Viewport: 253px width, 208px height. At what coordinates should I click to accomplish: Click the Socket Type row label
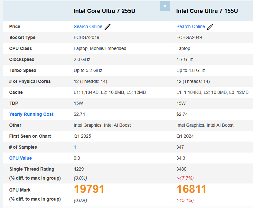click(x=22, y=37)
